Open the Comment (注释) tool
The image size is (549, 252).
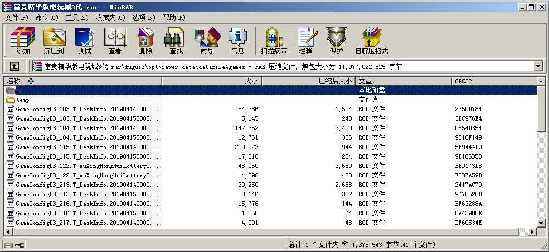pos(305,41)
